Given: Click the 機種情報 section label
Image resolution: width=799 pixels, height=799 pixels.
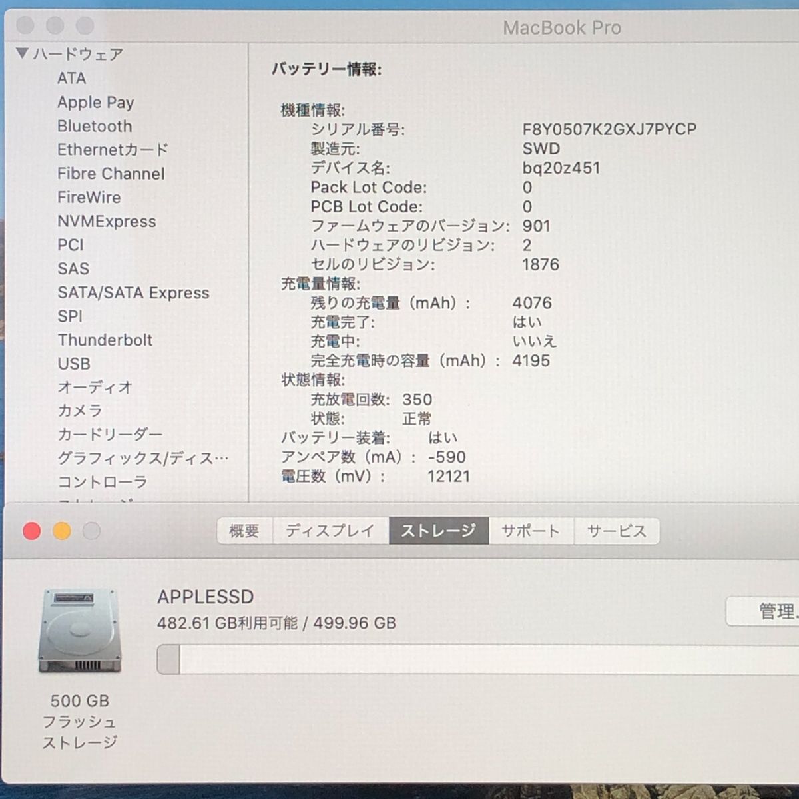Looking at the screenshot, I should (x=313, y=110).
